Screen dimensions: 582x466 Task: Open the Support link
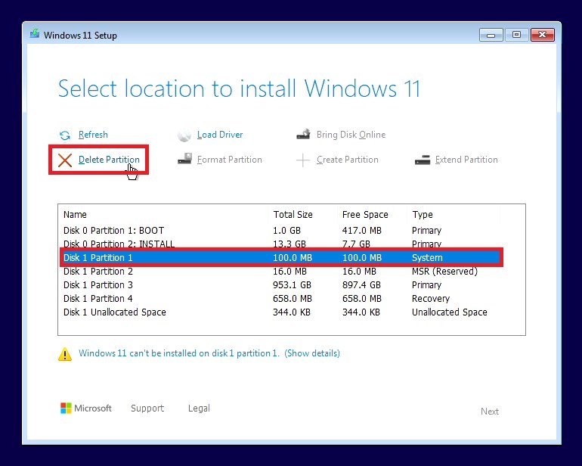147,408
